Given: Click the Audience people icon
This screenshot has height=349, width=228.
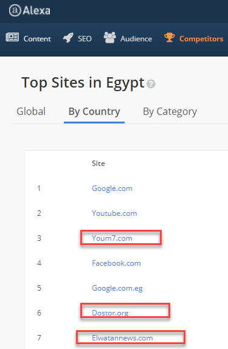Looking at the screenshot, I should (110, 38).
